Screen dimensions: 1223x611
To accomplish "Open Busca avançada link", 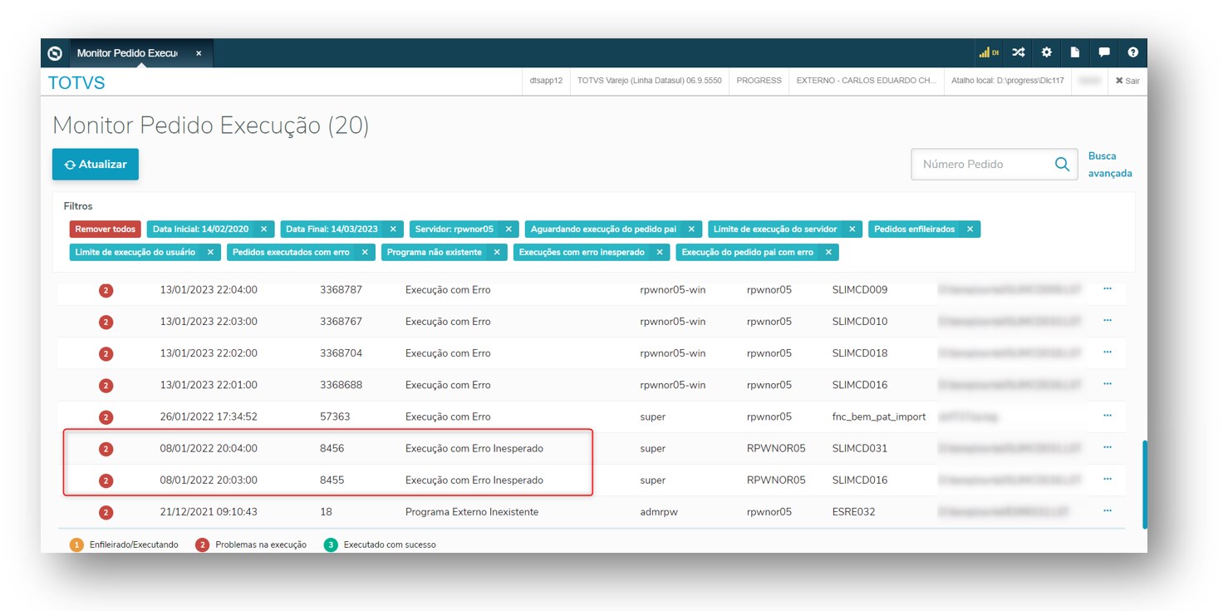I will (x=1109, y=165).
